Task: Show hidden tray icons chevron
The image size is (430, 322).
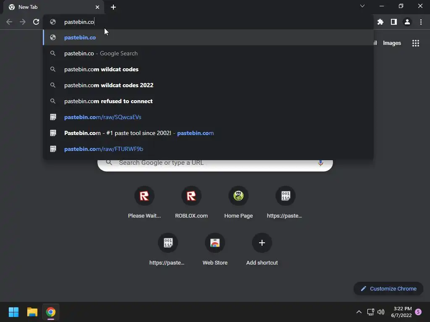Action: tap(359, 312)
